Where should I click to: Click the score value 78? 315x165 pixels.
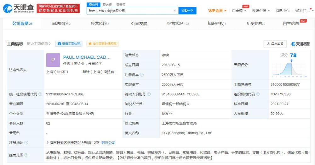click(293, 55)
